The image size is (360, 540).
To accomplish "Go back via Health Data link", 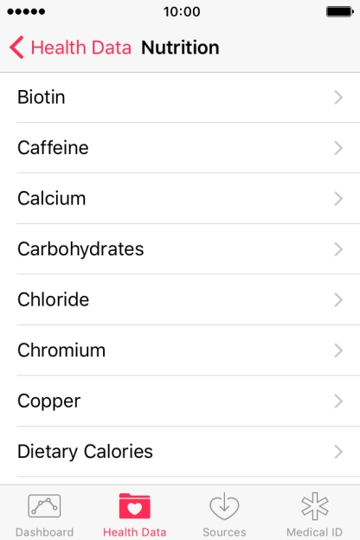I will [81, 48].
